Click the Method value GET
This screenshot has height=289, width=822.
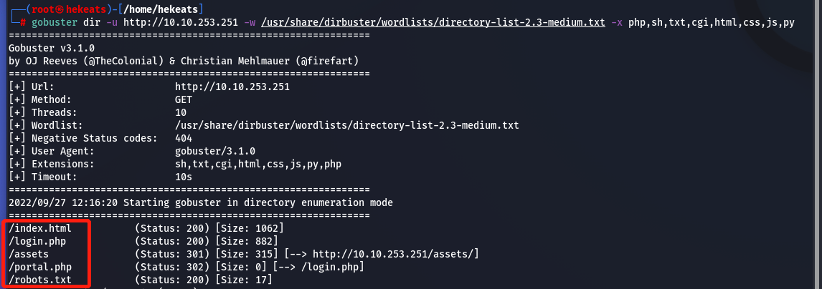click(x=184, y=99)
